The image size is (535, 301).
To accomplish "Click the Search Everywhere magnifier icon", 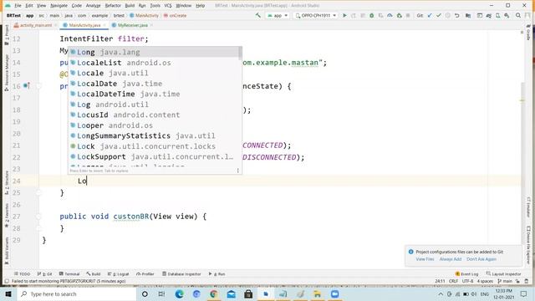I will point(518,15).
